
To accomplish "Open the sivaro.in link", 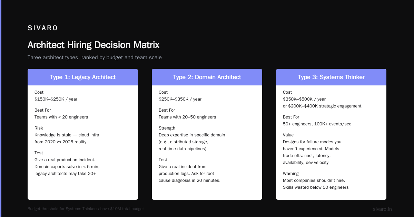I will (382, 209).
